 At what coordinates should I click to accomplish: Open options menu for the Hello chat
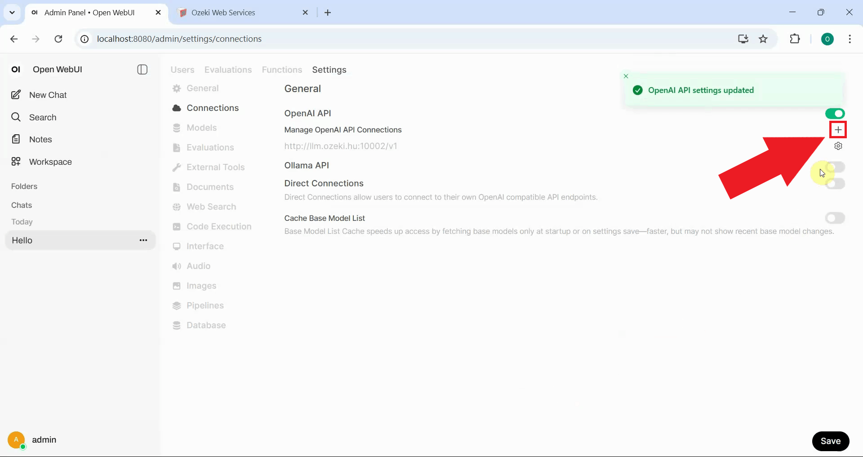tap(143, 240)
